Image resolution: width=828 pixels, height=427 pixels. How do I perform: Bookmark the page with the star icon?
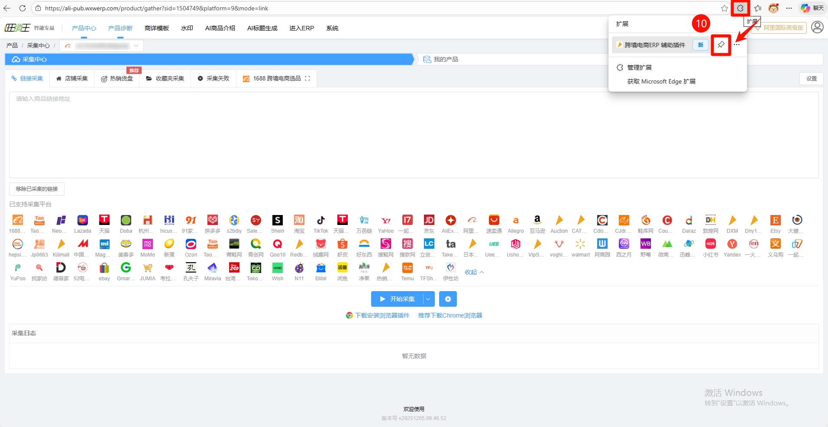[x=724, y=8]
